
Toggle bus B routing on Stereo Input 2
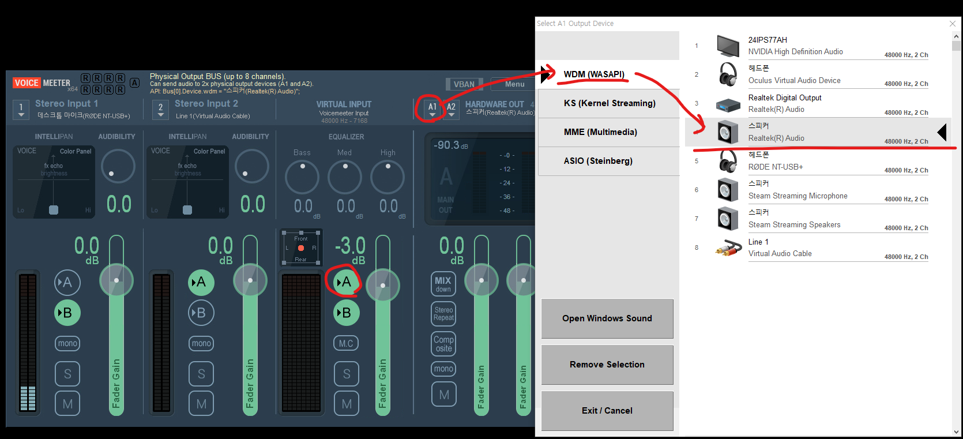201,313
